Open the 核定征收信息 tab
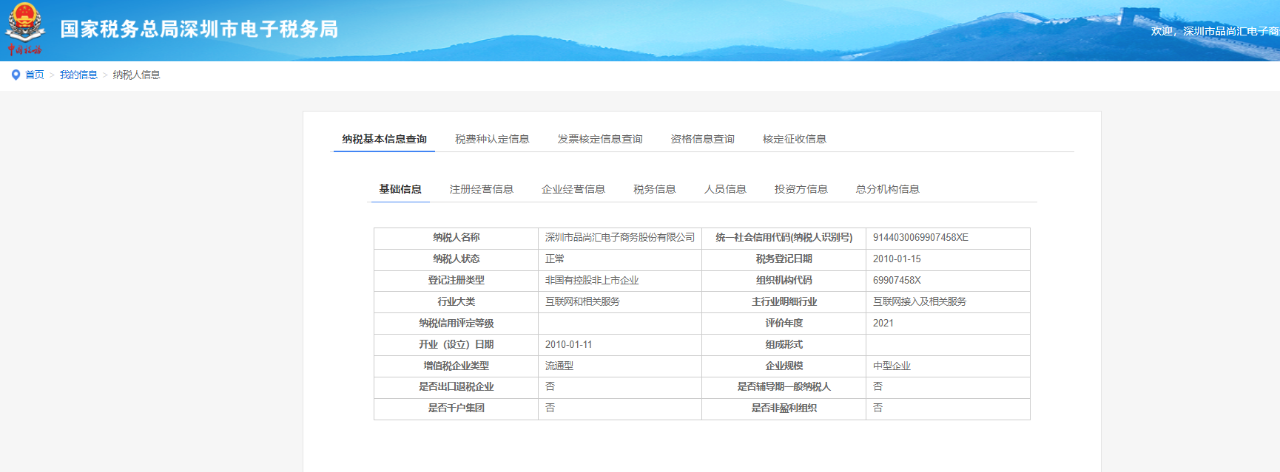Screen dimensions: 1280x472 click(794, 139)
